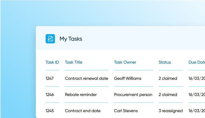
Task: Click the 3 reassigned status
Action: [171, 111]
